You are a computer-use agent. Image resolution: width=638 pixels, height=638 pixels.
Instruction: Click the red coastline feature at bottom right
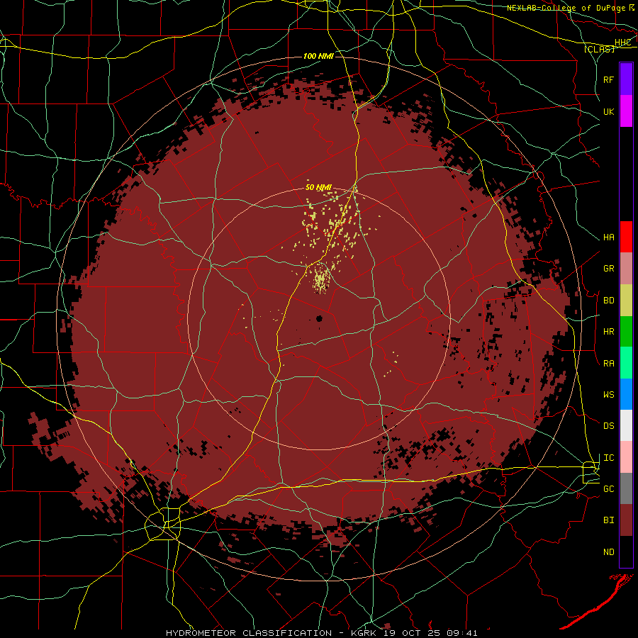pyautogui.click(x=598, y=601)
